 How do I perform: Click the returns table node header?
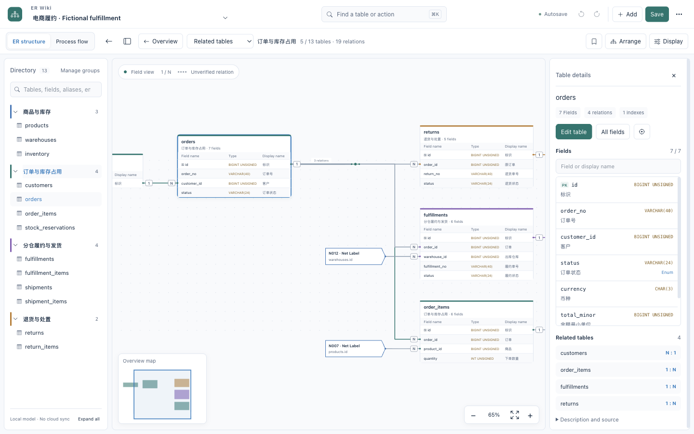[x=477, y=135]
